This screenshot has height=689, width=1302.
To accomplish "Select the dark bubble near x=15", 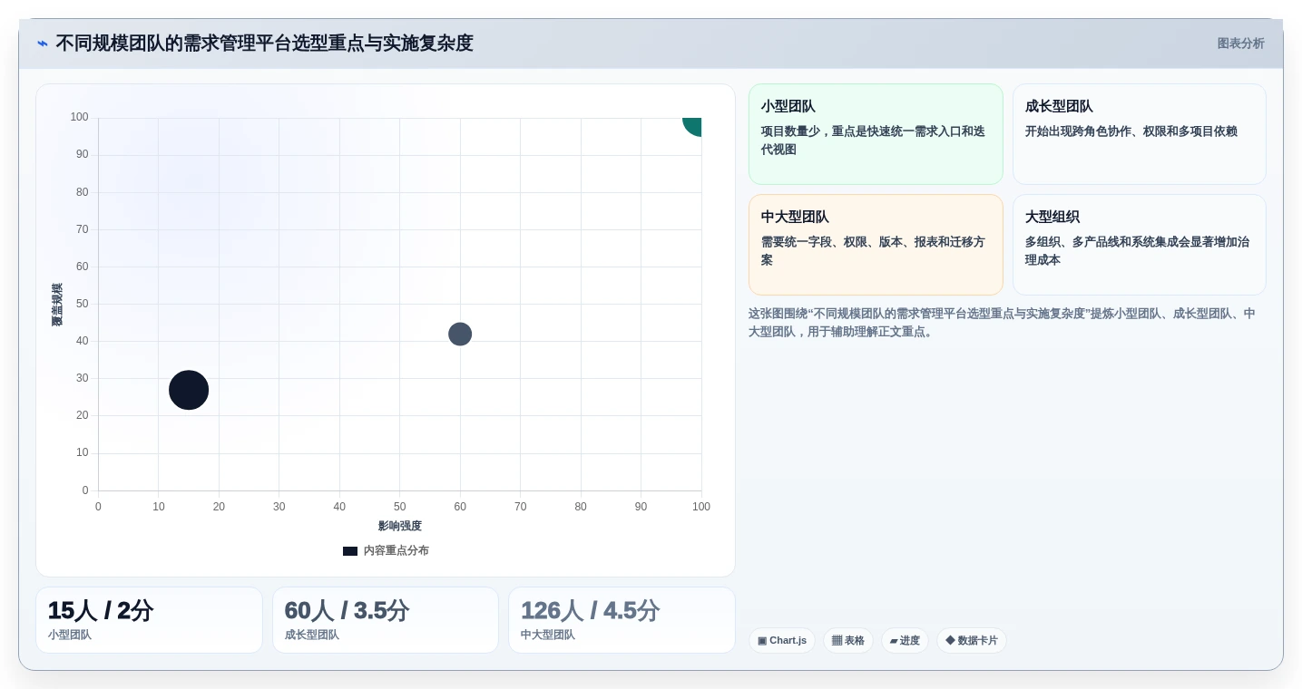I will 189,391.
